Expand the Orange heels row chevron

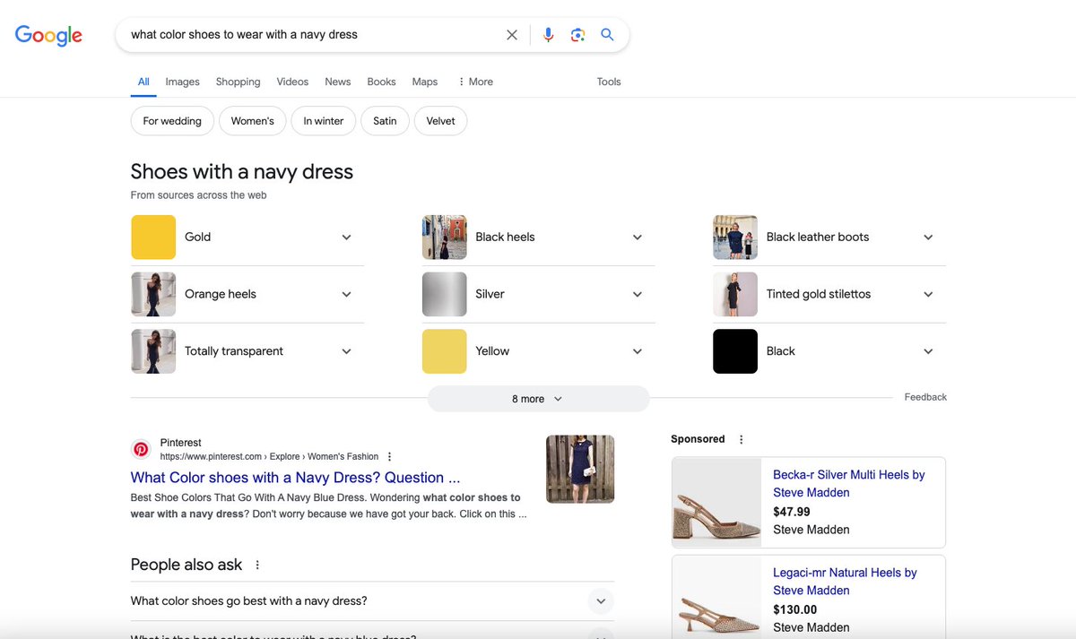347,294
